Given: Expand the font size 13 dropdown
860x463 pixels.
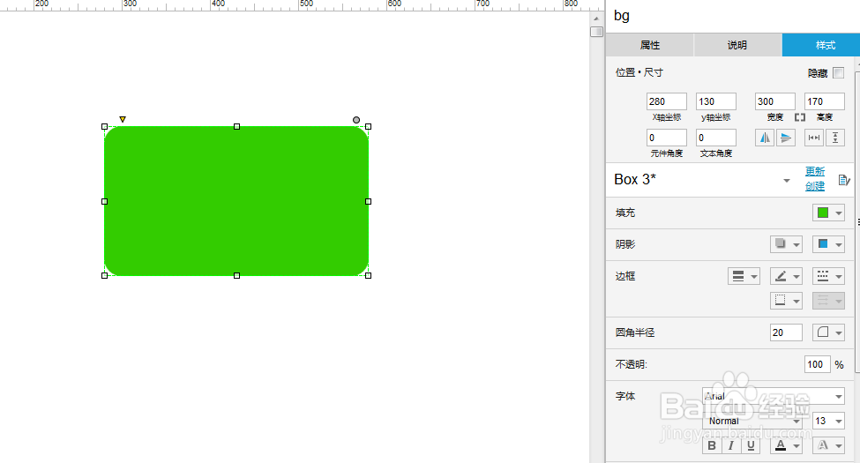Looking at the screenshot, I should click(839, 421).
